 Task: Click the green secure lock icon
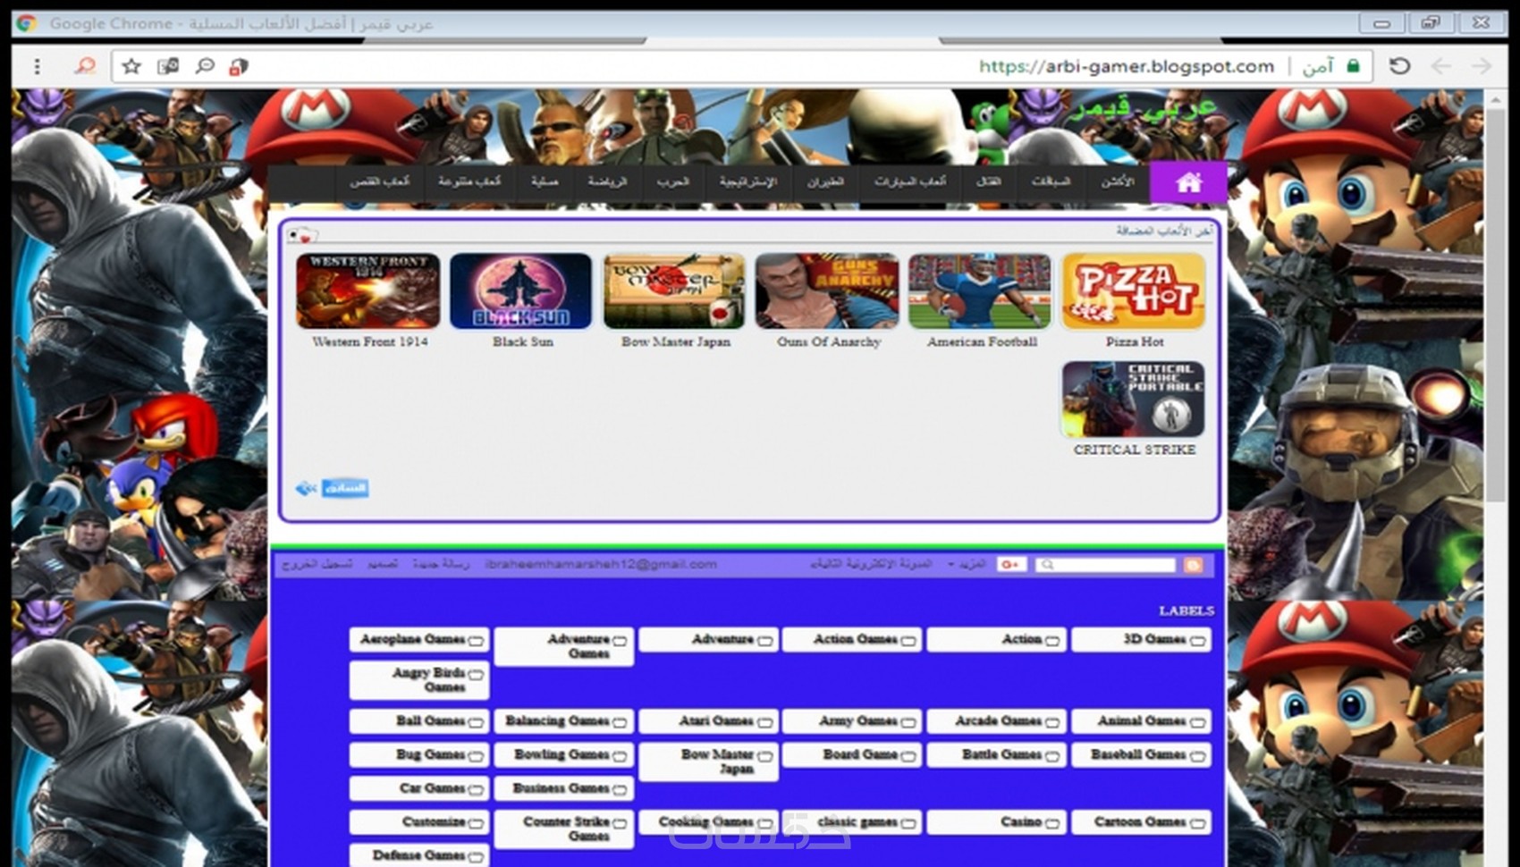click(1353, 66)
